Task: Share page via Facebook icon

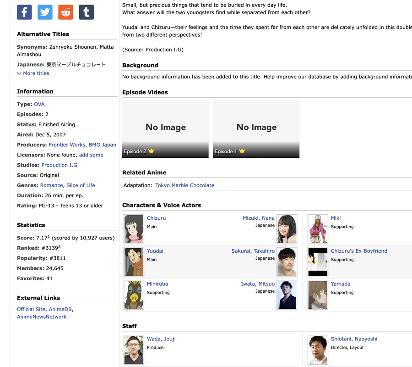Action: 24,12
